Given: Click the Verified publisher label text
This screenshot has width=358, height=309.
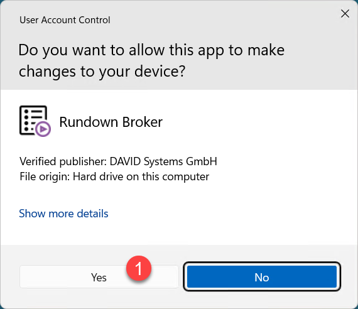Looking at the screenshot, I should pos(63,161).
